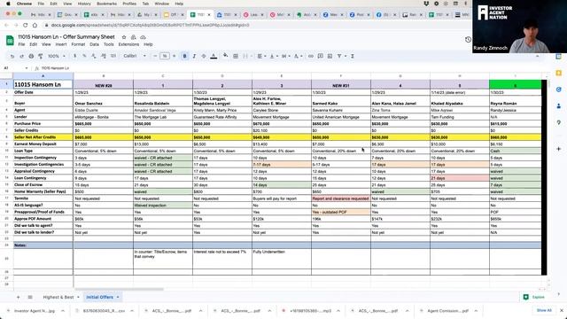
Task: Open the text color picker
Action: (x=214, y=56)
